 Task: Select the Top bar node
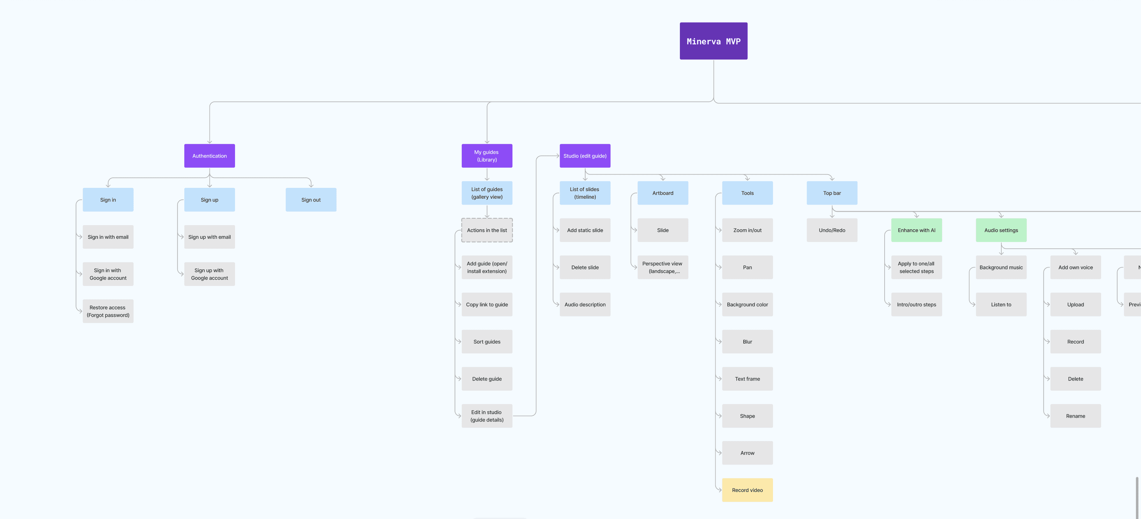tap(831, 193)
